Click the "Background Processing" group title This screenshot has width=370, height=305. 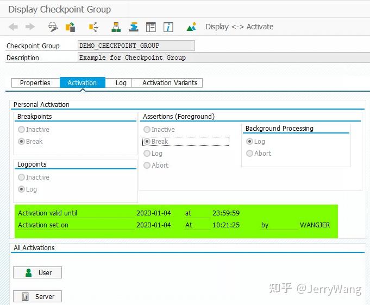[279, 129]
